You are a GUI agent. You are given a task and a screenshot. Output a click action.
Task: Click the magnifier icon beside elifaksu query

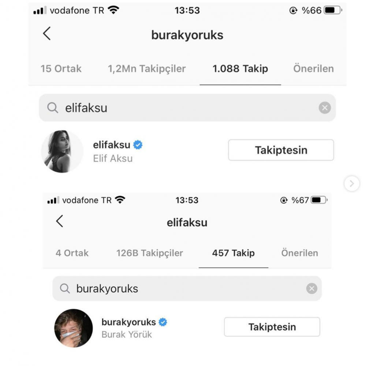click(x=52, y=108)
